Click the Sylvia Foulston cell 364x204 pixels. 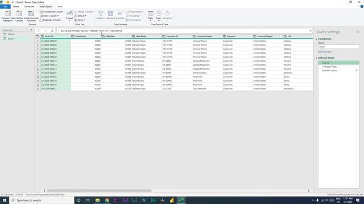click(207, 73)
